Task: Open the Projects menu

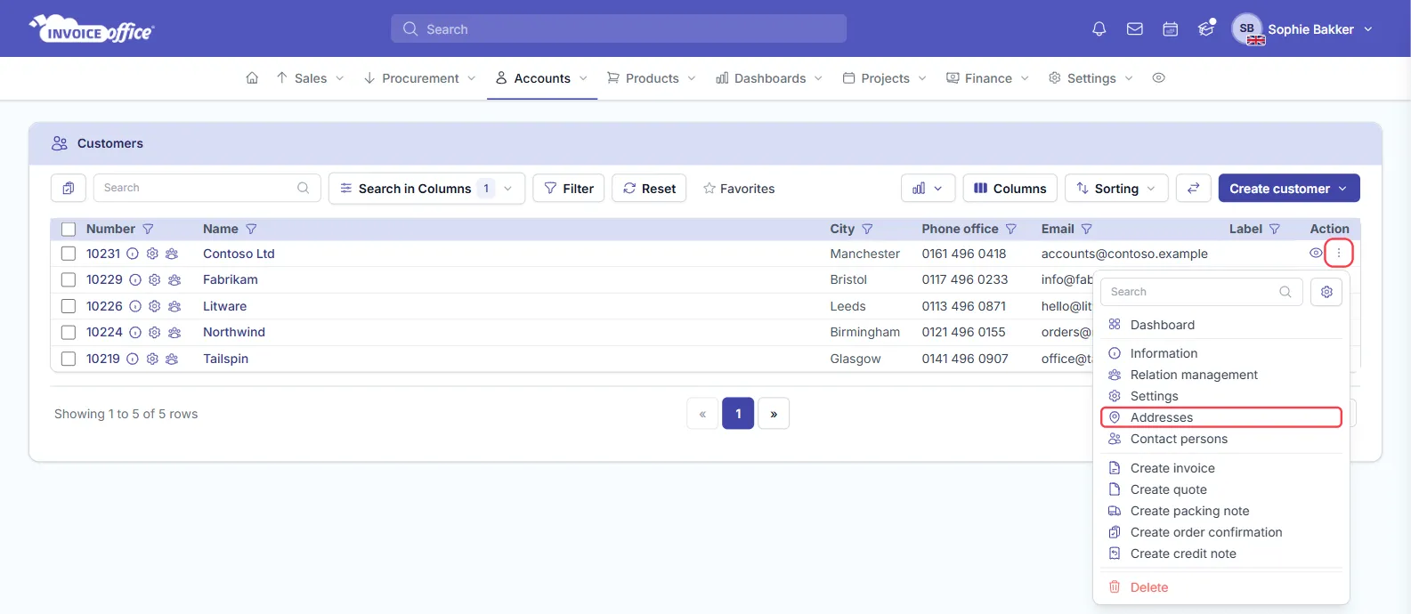Action: pos(885,78)
